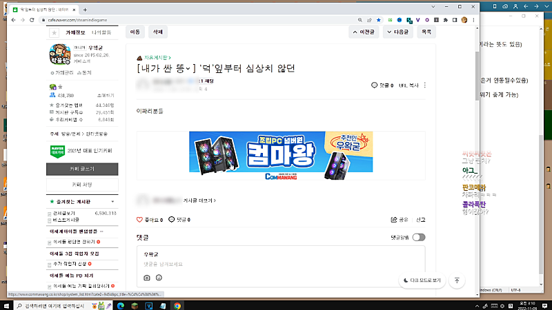Open taskbar notification center icon
Image resolution: width=552 pixels, height=310 pixels.
[x=545, y=306]
